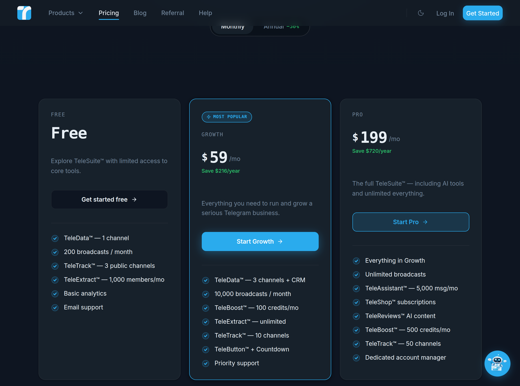Viewport: 520px width, 386px height.
Task: Click the Log In link
Action: 445,13
